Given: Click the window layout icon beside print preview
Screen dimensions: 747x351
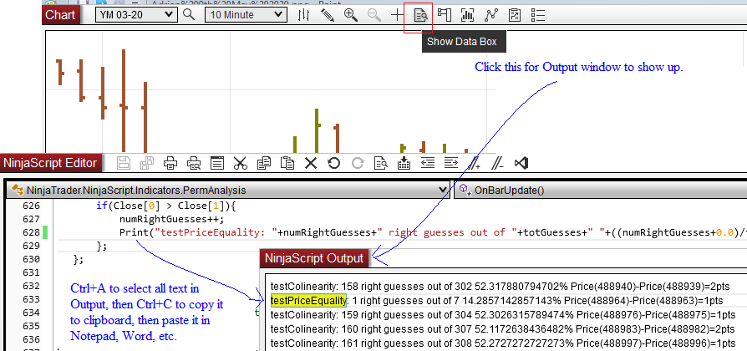Looking at the screenshot, I should [217, 163].
